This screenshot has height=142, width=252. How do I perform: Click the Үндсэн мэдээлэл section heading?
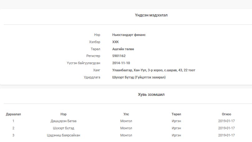click(151, 15)
